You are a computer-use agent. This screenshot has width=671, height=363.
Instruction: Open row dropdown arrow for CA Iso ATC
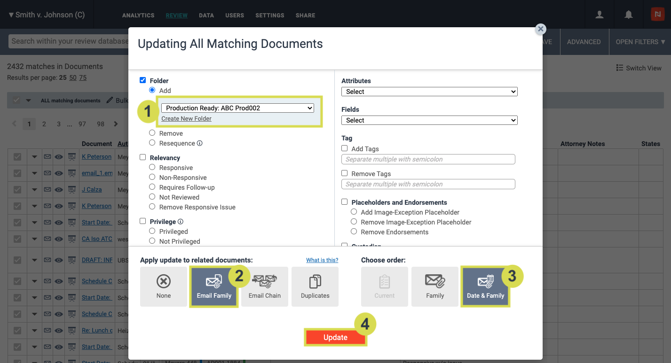coord(34,239)
